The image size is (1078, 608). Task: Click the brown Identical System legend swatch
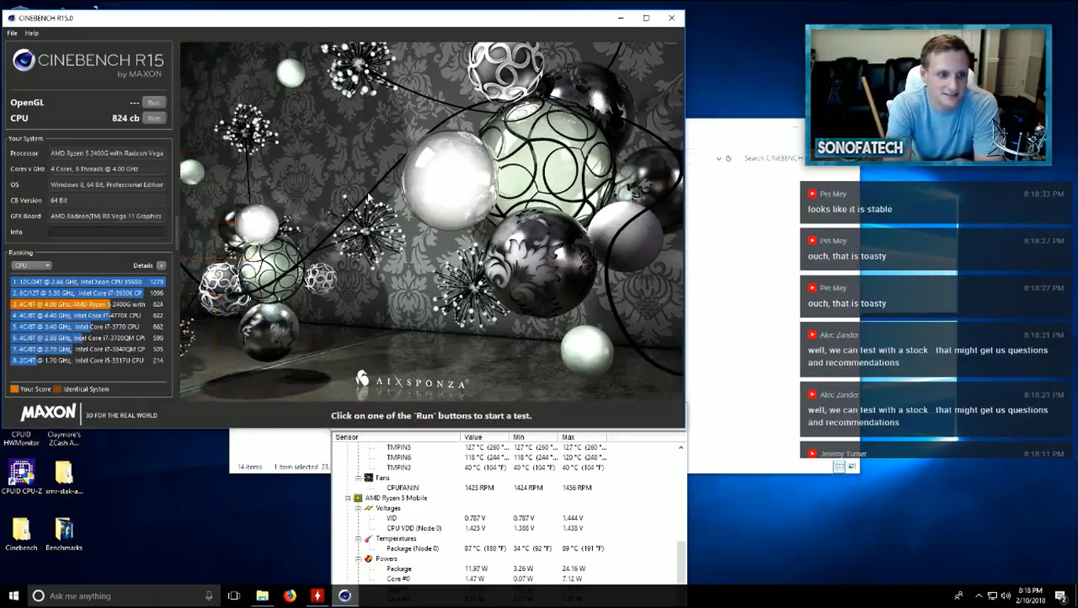click(57, 389)
